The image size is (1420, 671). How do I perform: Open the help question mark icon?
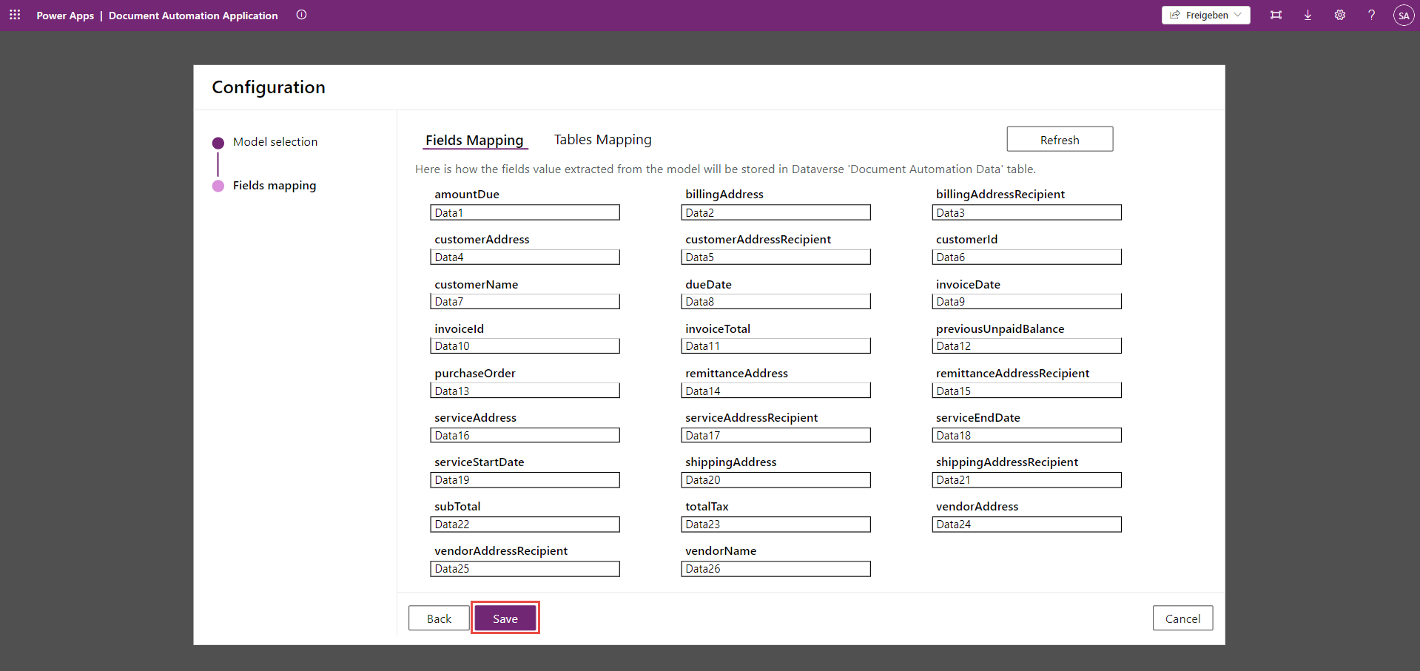(x=1371, y=15)
